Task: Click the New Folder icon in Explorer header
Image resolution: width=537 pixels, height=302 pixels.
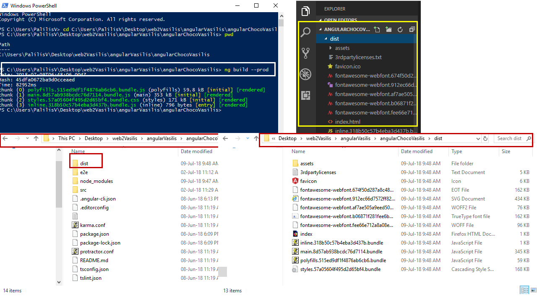Action: point(388,29)
